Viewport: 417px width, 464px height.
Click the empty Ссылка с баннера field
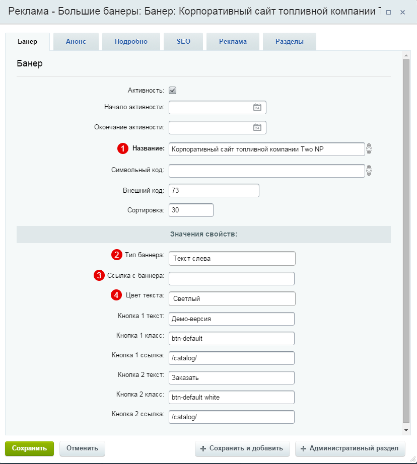pyautogui.click(x=232, y=278)
